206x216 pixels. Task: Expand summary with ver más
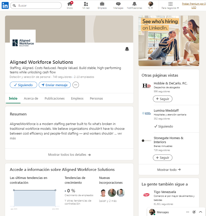[120, 134]
